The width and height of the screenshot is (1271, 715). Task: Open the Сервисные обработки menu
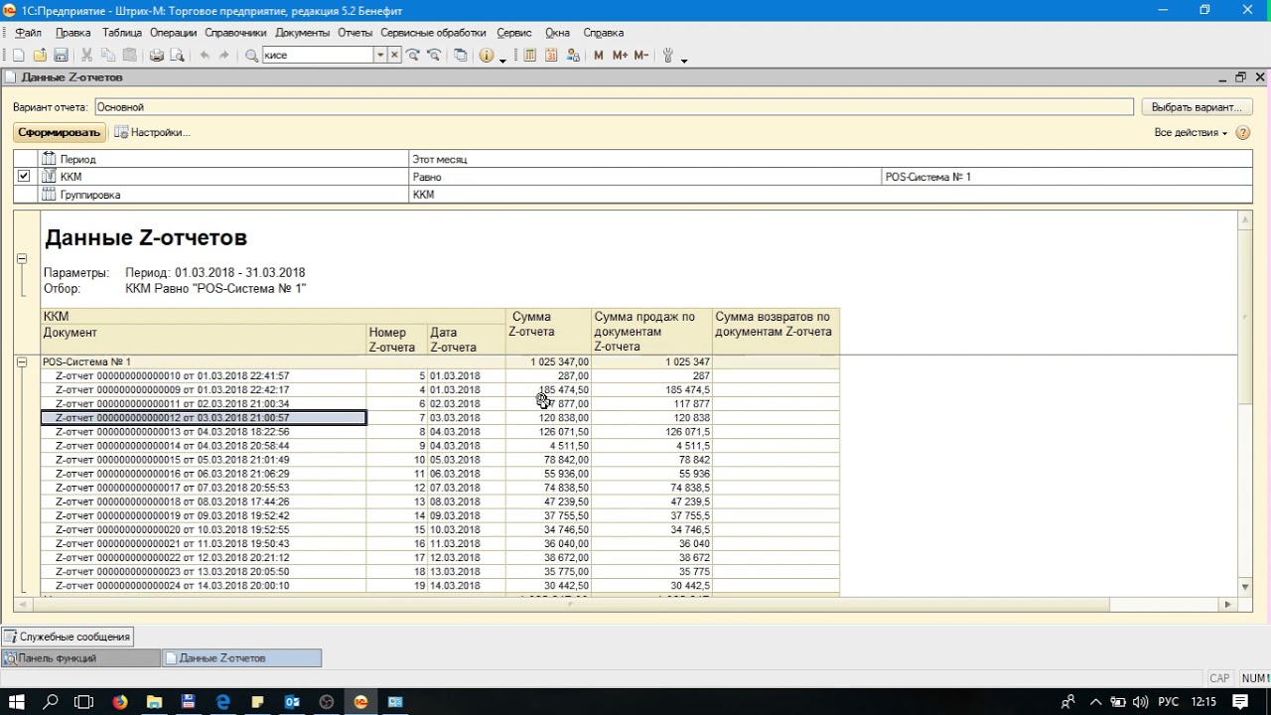[x=434, y=33]
